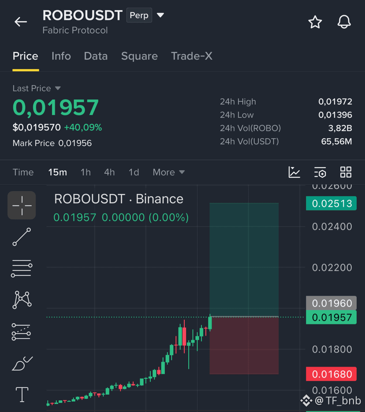Switch to the Square tab
The image size is (365, 412).
coord(139,56)
